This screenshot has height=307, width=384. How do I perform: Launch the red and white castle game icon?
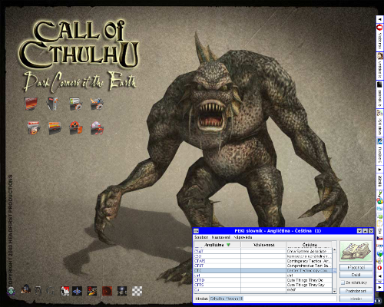click(65, 291)
